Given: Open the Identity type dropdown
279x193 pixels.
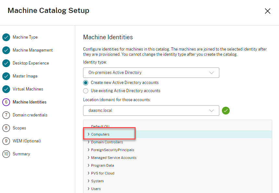Looking at the screenshot, I should pos(151,73).
